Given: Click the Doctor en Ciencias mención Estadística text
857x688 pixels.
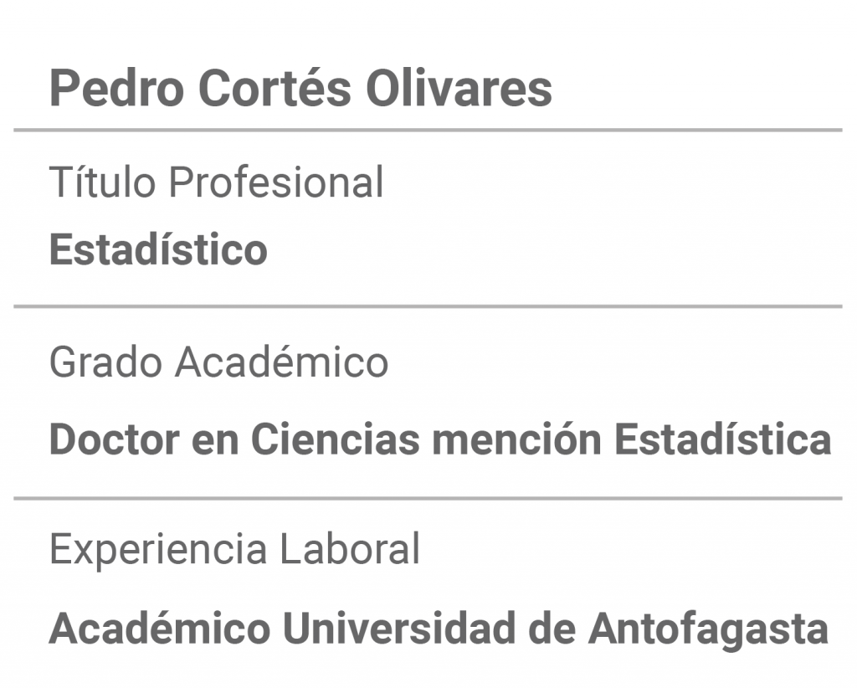Looking at the screenshot, I should coord(440,439).
